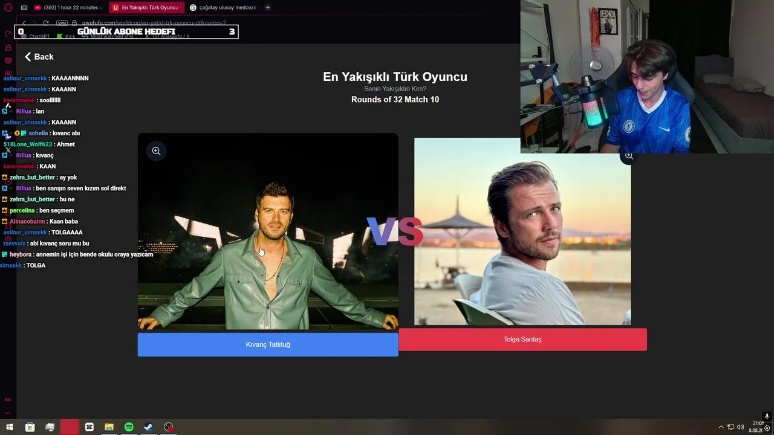Open the "Anasayfa / X" bookmark

[167, 36]
